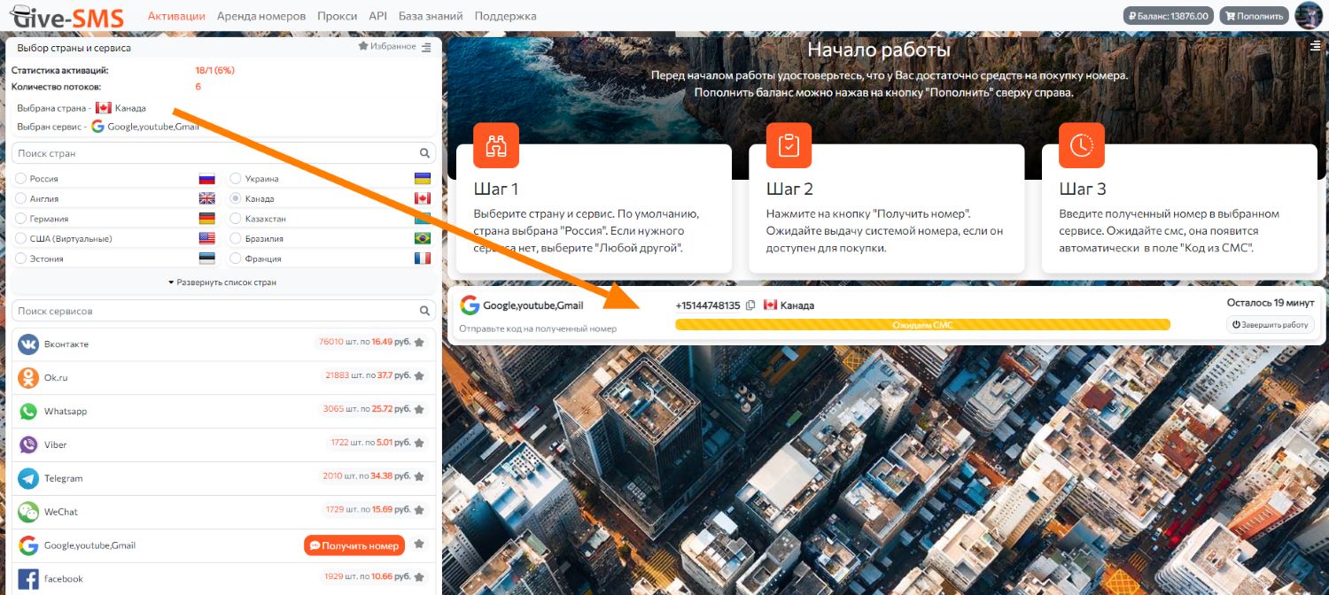Open the hamburger menu beside Избранное
Image resolution: width=1329 pixels, height=595 pixels.
coord(426,47)
